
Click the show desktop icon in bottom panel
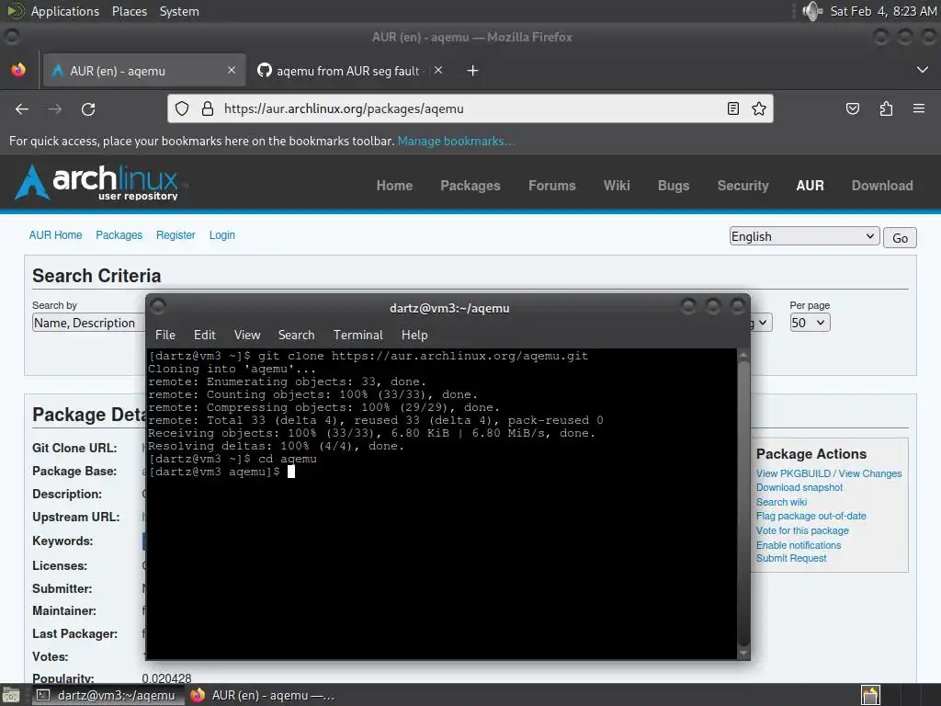[11, 695]
